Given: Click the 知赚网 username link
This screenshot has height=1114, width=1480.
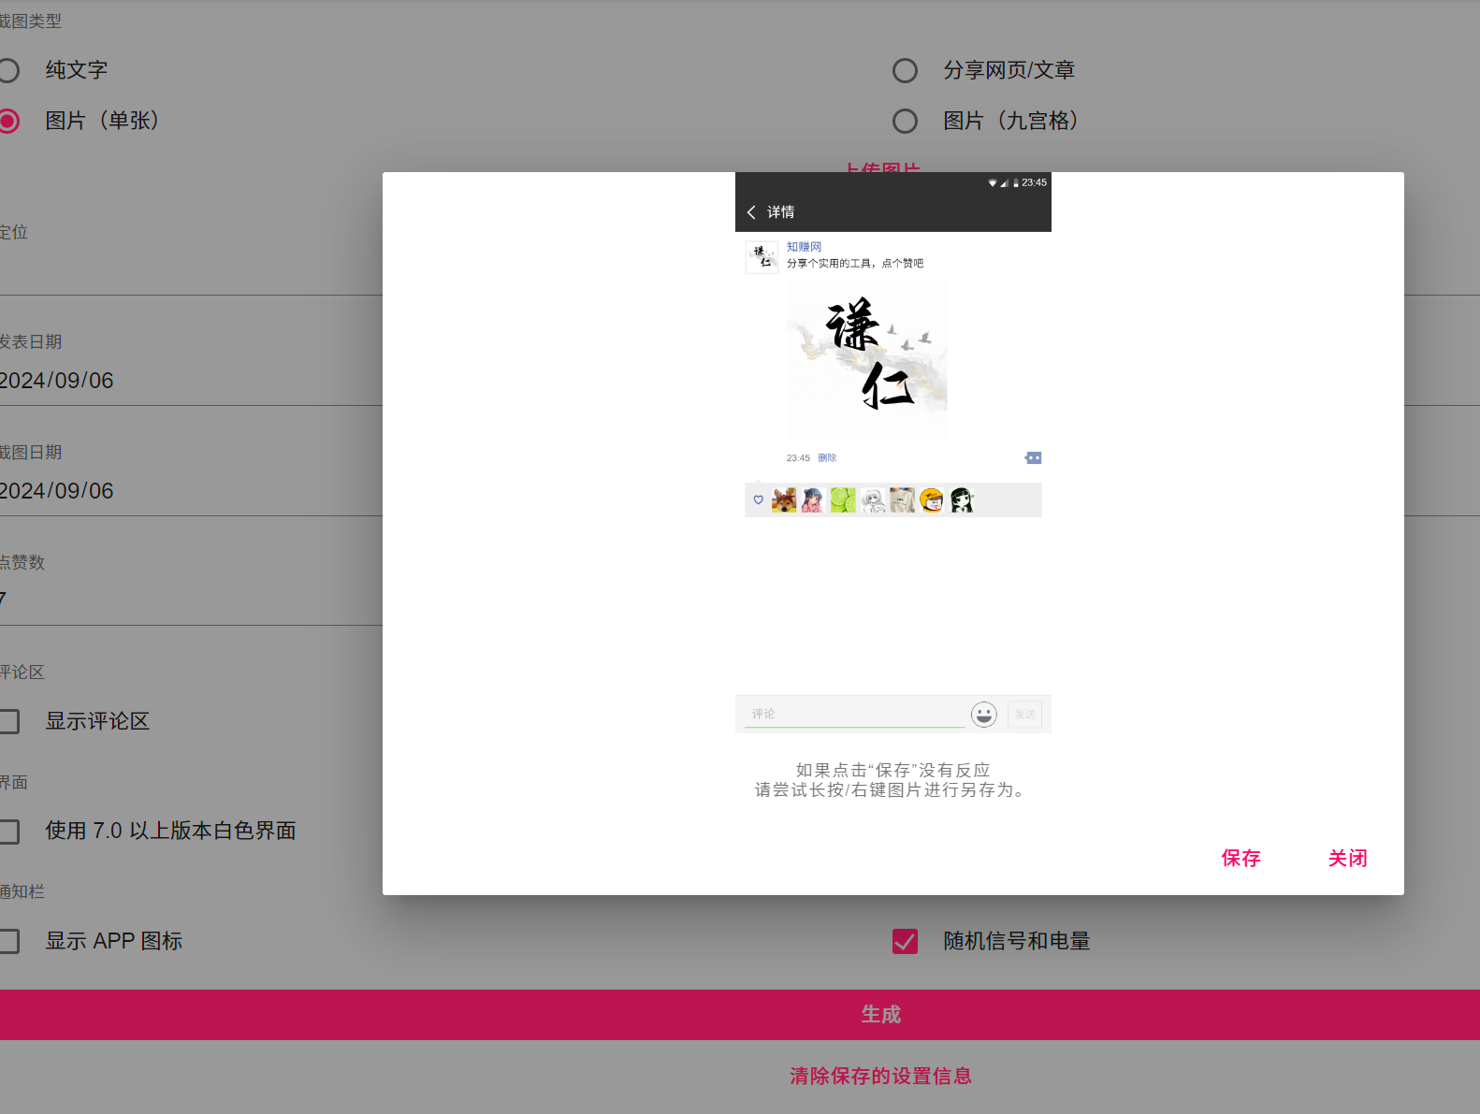Looking at the screenshot, I should pyautogui.click(x=804, y=247).
